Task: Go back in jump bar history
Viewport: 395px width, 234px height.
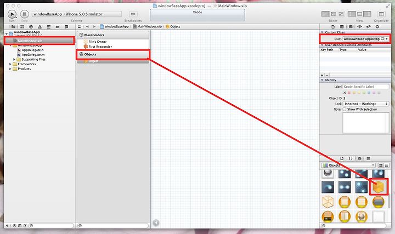Action: [87, 27]
